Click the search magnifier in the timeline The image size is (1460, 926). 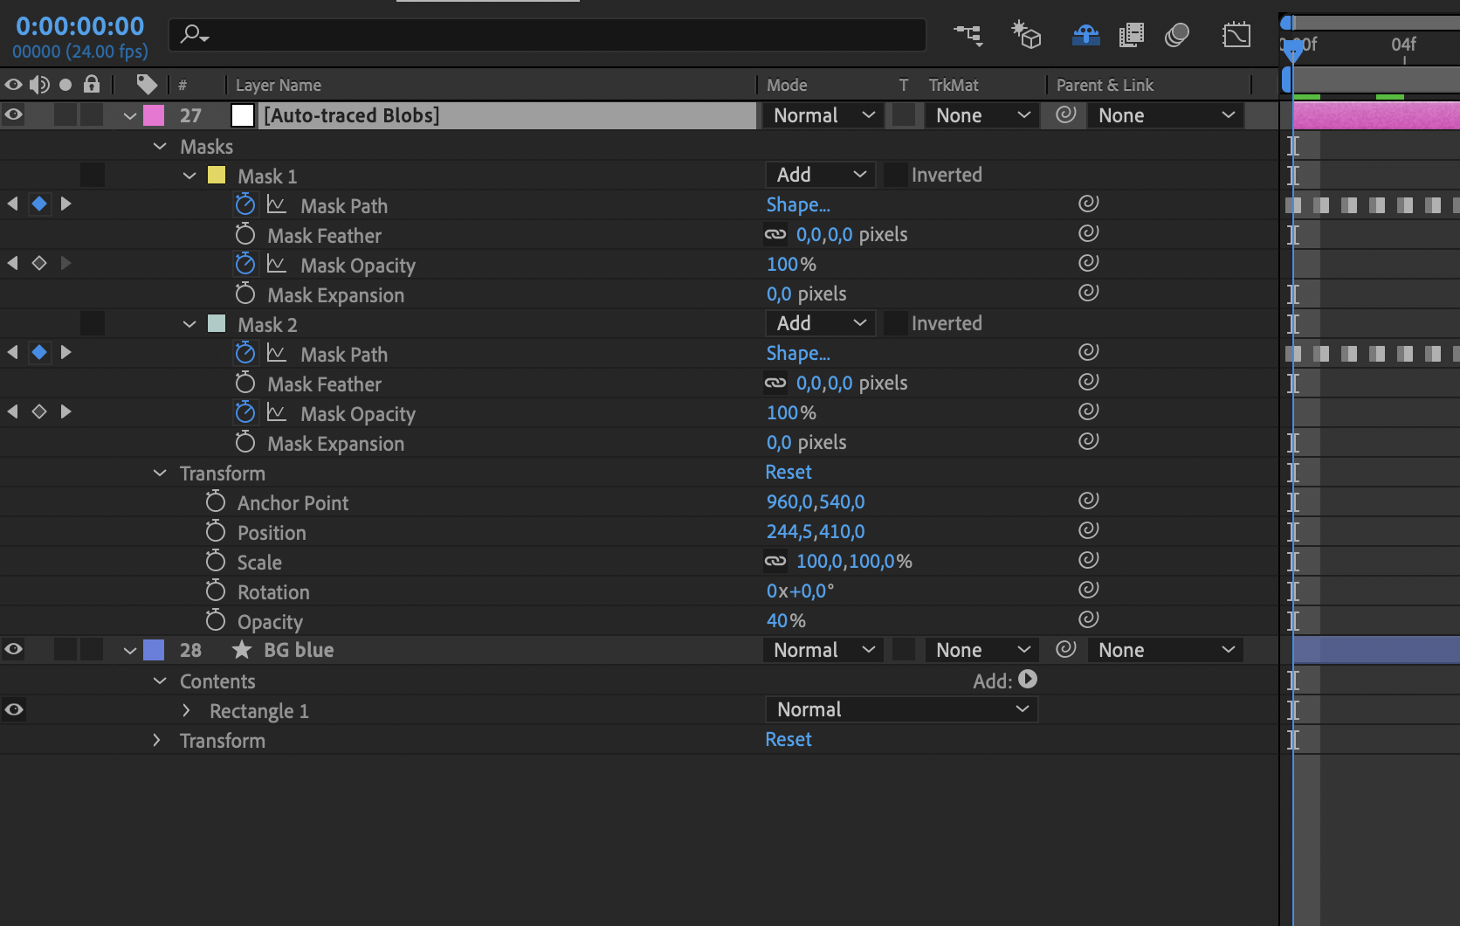pyautogui.click(x=190, y=35)
